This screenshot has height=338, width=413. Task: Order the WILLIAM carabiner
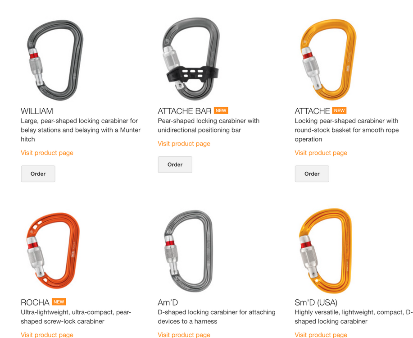(38, 174)
